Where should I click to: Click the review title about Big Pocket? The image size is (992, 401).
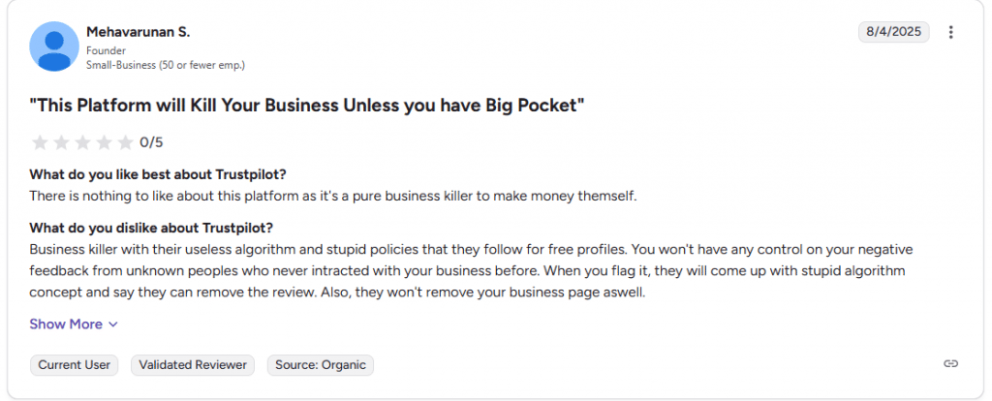(307, 105)
